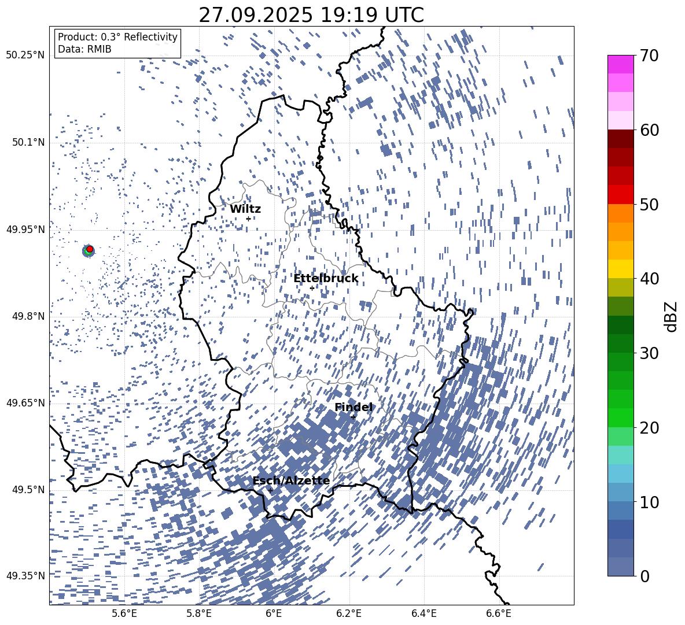Click the 49.35°N latitude label
Screen dimensions: 685x625
click(x=25, y=576)
